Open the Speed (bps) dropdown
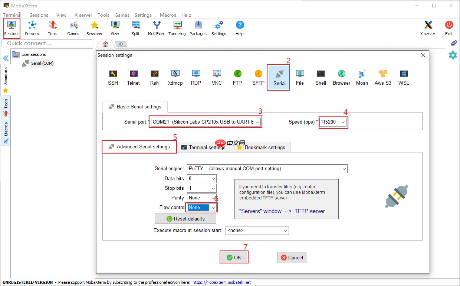The height and width of the screenshot is (286, 460). tap(333, 122)
